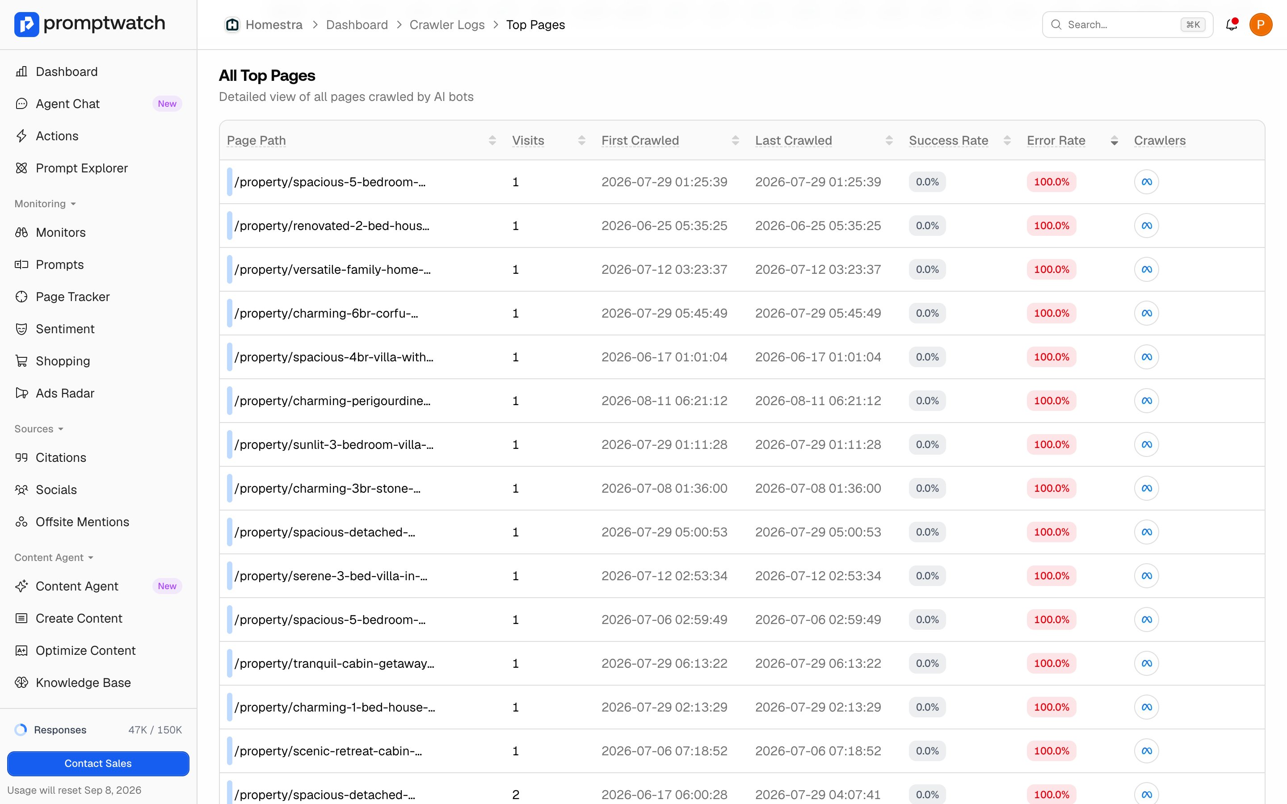This screenshot has width=1287, height=804.
Task: Open Agent Chat menu item label
Action: click(x=67, y=104)
